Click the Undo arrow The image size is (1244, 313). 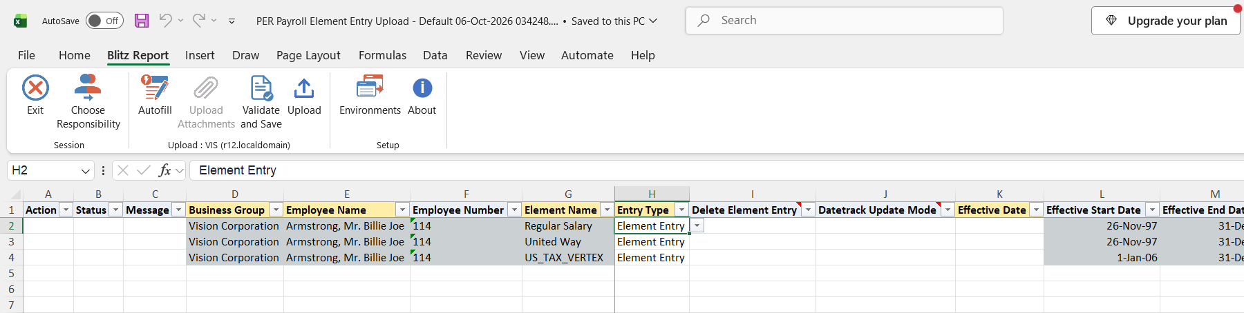165,21
